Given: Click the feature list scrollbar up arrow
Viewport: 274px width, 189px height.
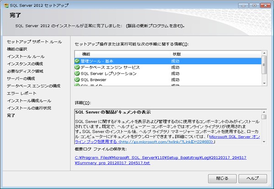Looking at the screenshot, I should coord(264,53).
